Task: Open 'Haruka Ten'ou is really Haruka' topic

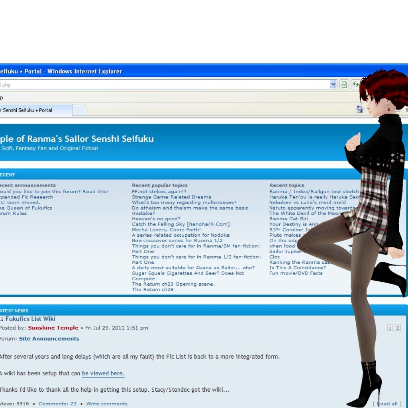Action: 314,197
